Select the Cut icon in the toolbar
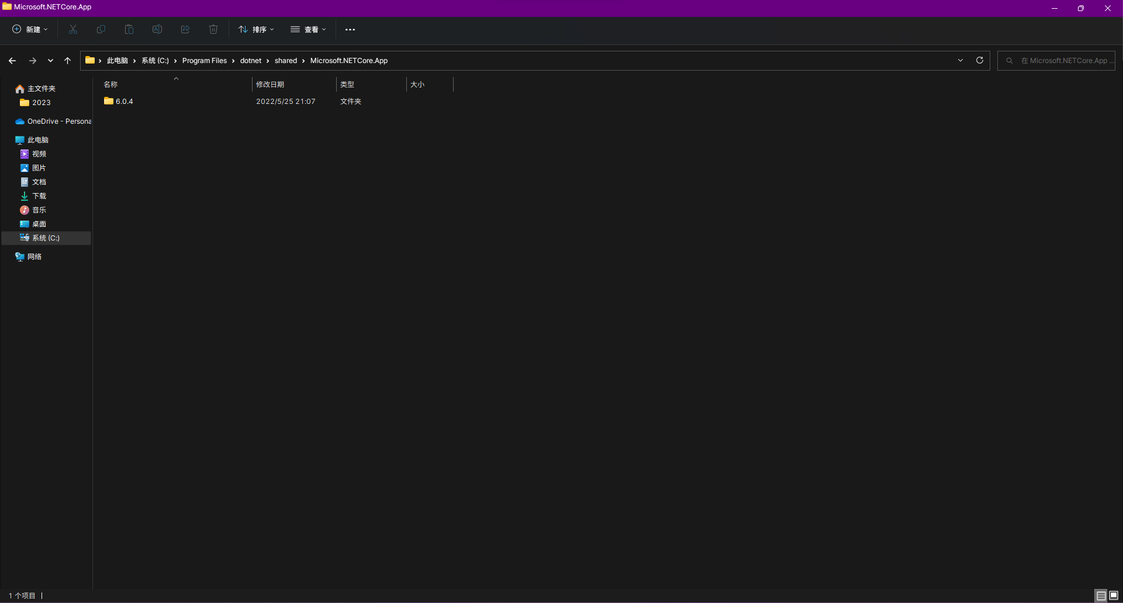The width and height of the screenshot is (1123, 603). [72, 29]
